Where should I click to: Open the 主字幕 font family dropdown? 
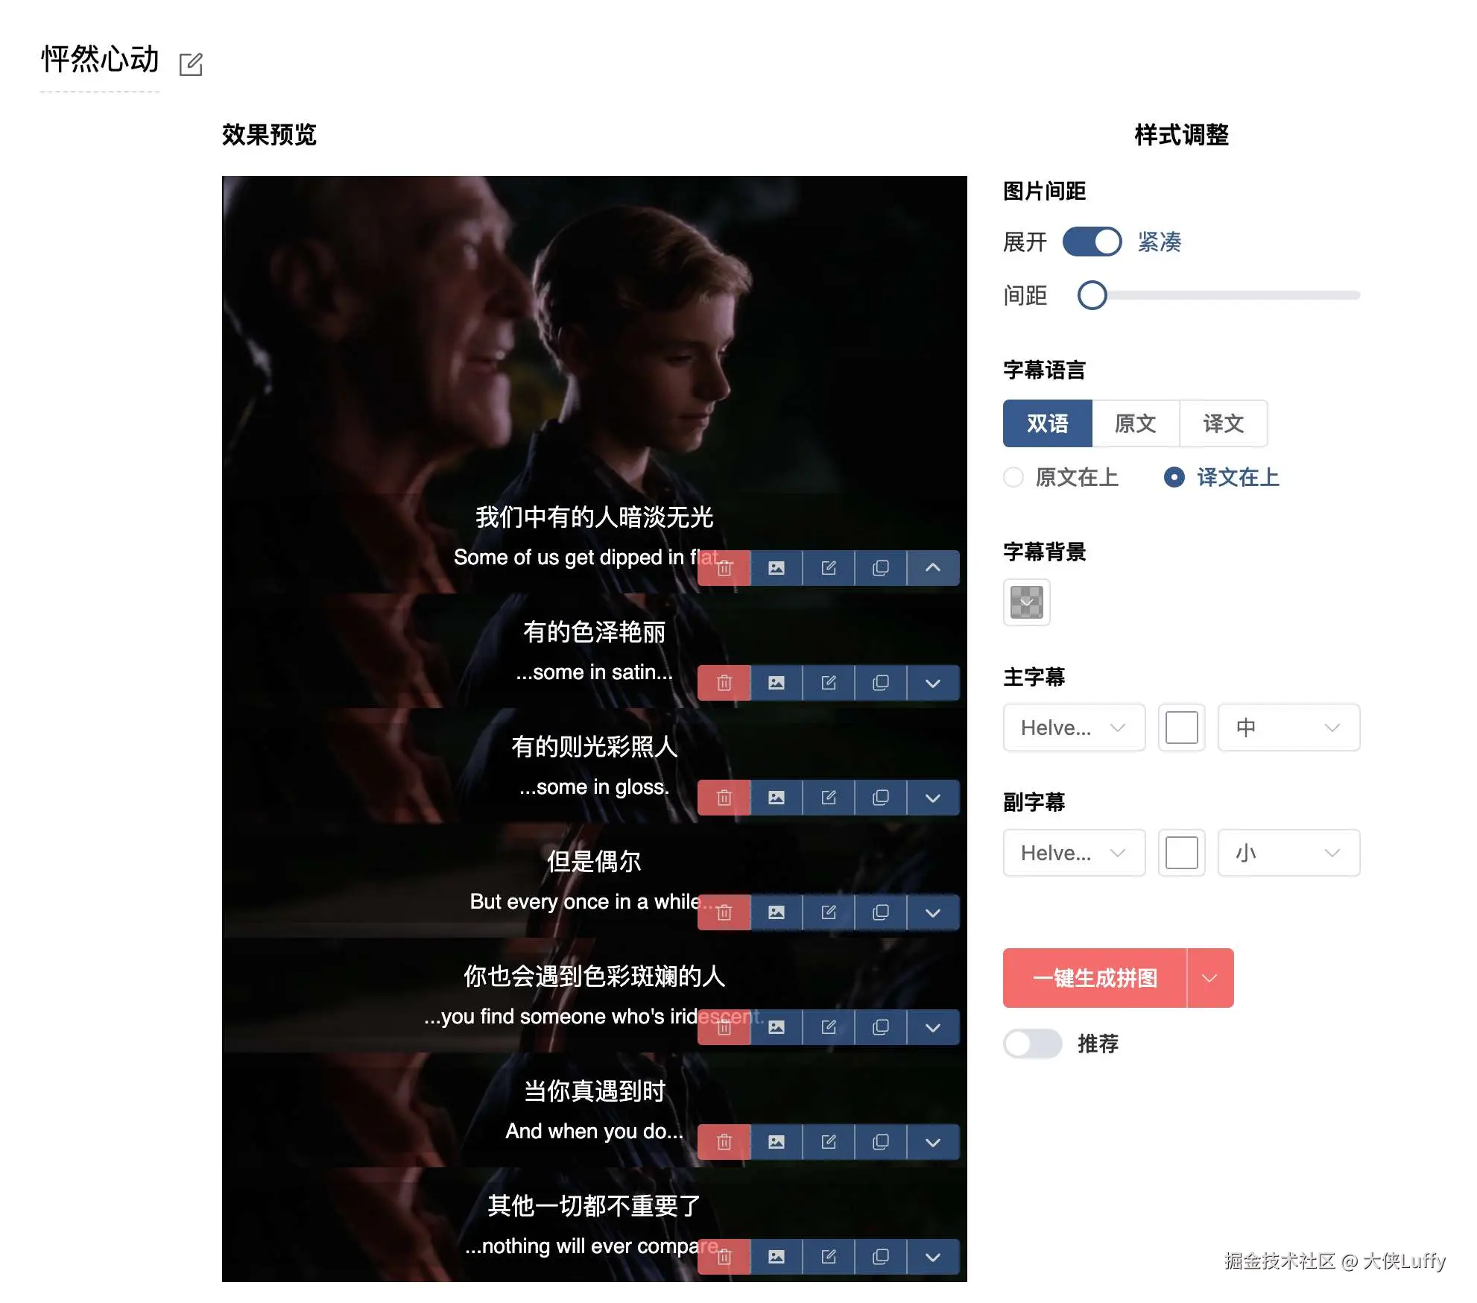click(x=1074, y=728)
